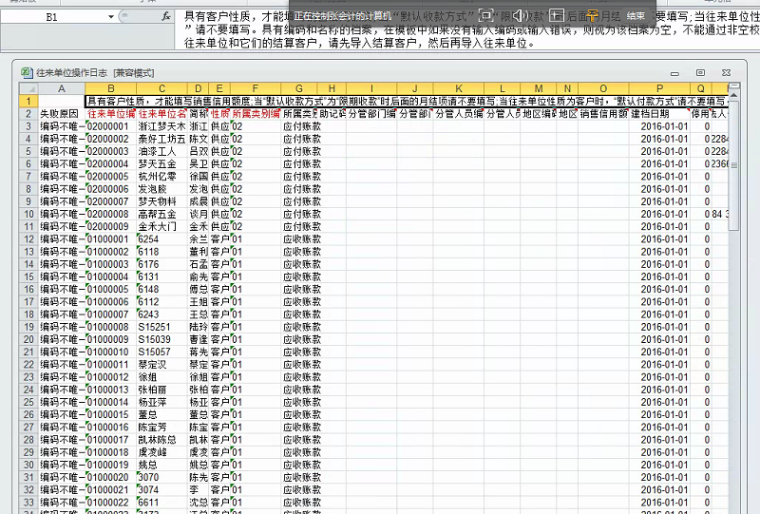
Task: Click the Excel workbook icon in window title
Action: pos(27,72)
